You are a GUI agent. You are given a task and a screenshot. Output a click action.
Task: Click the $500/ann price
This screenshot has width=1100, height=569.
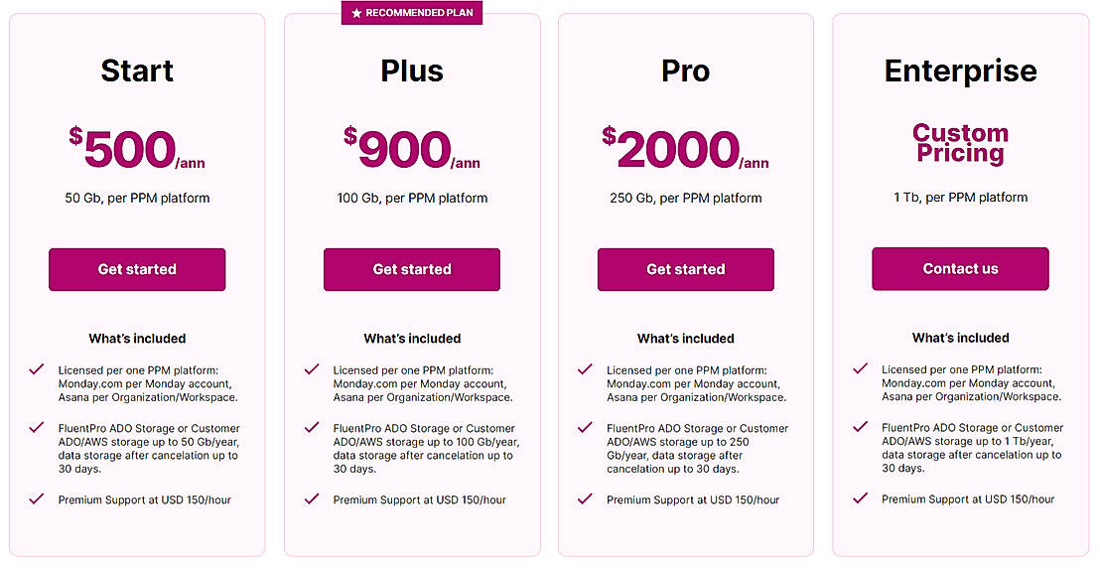tap(137, 149)
